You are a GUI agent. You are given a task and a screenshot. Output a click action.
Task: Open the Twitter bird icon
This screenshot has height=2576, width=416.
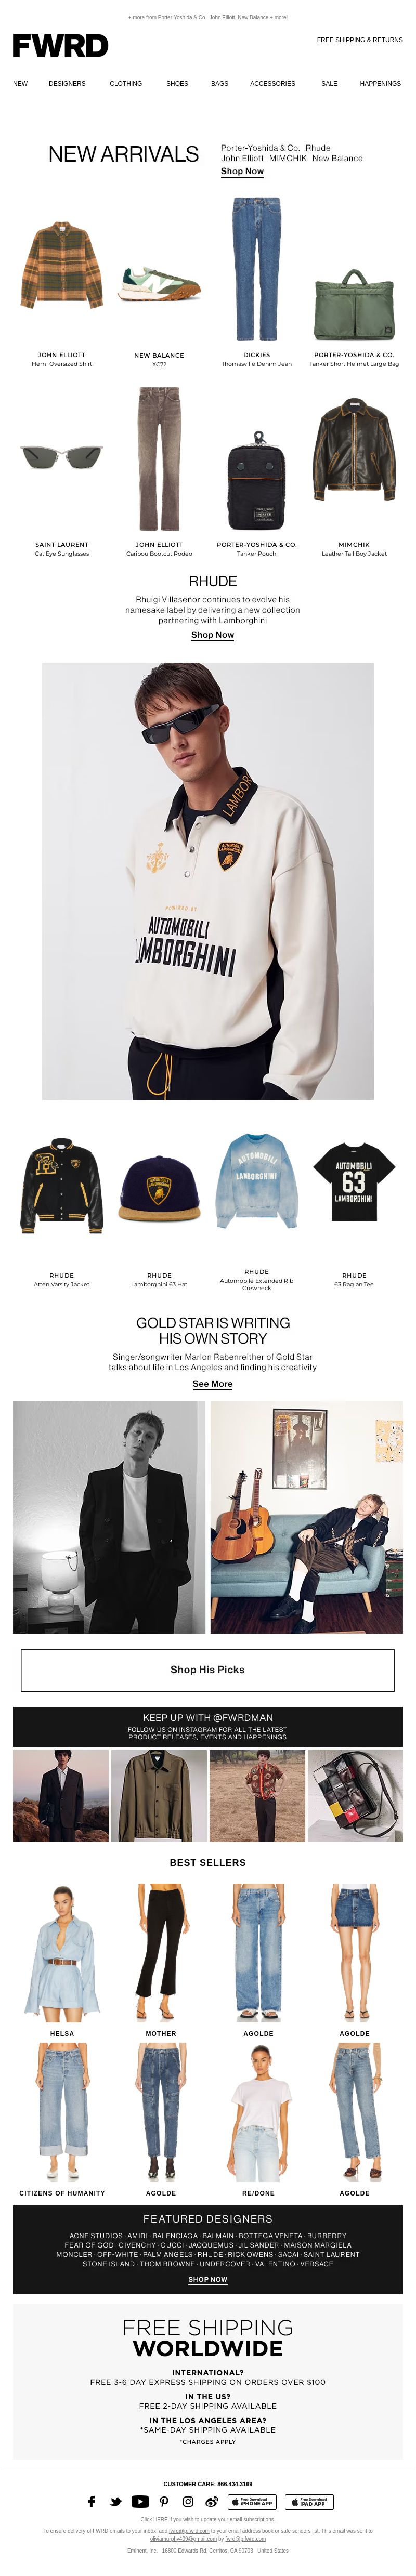click(x=116, y=2502)
